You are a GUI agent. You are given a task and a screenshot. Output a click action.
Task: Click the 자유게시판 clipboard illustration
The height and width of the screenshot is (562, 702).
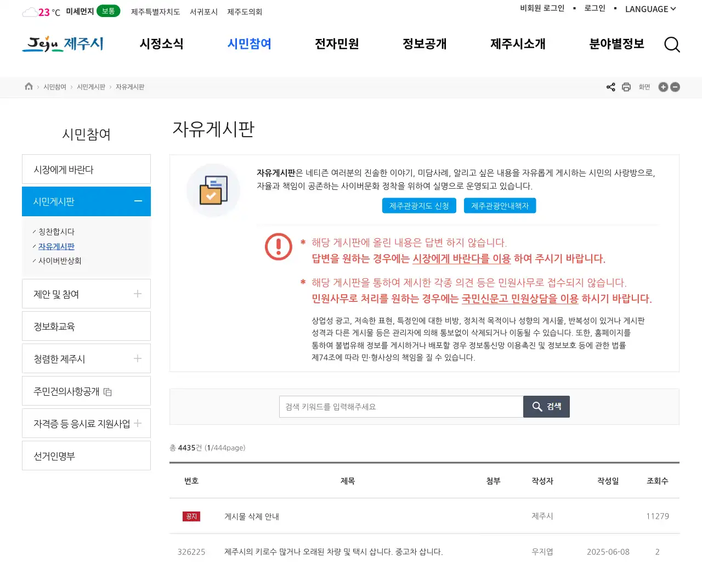tap(213, 190)
